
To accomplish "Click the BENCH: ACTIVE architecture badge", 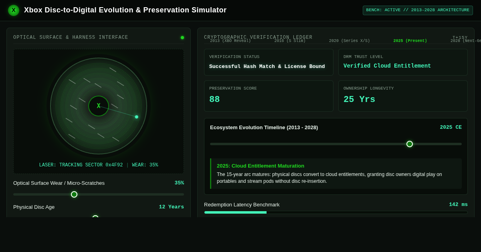I will [x=418, y=10].
